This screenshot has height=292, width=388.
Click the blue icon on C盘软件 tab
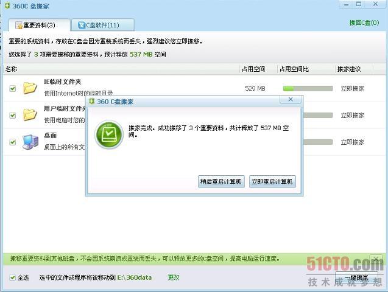(x=82, y=25)
